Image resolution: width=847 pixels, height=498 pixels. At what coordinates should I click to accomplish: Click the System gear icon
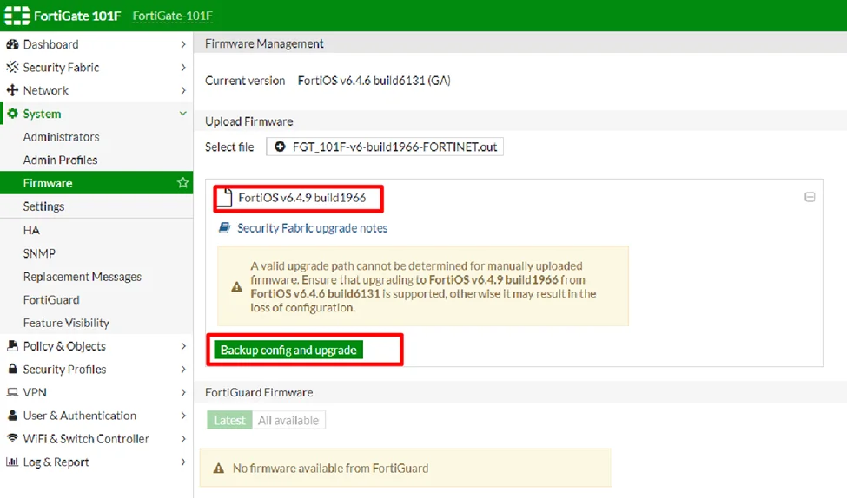[12, 114]
